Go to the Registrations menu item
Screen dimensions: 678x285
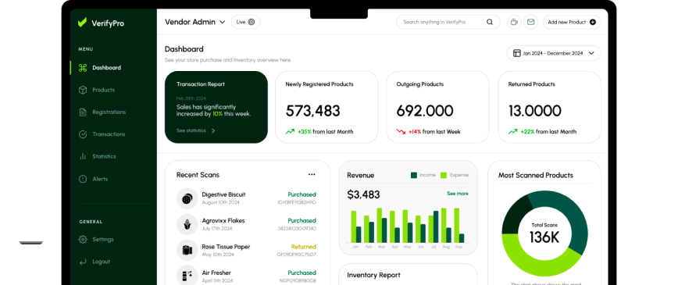pyautogui.click(x=109, y=112)
